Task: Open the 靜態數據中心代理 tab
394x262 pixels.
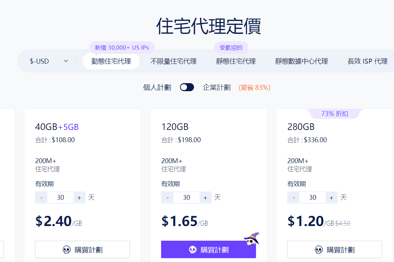Action: click(302, 61)
